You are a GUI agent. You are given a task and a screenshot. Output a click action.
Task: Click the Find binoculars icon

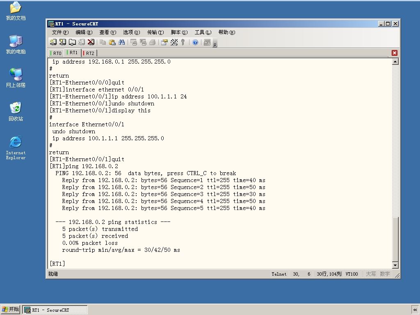pos(121,42)
